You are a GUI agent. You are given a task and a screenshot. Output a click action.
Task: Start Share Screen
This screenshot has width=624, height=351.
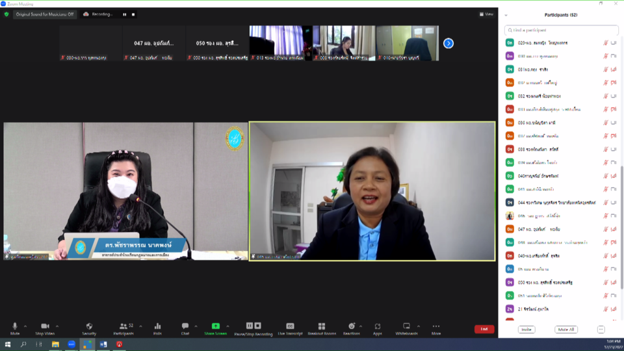pos(216,326)
